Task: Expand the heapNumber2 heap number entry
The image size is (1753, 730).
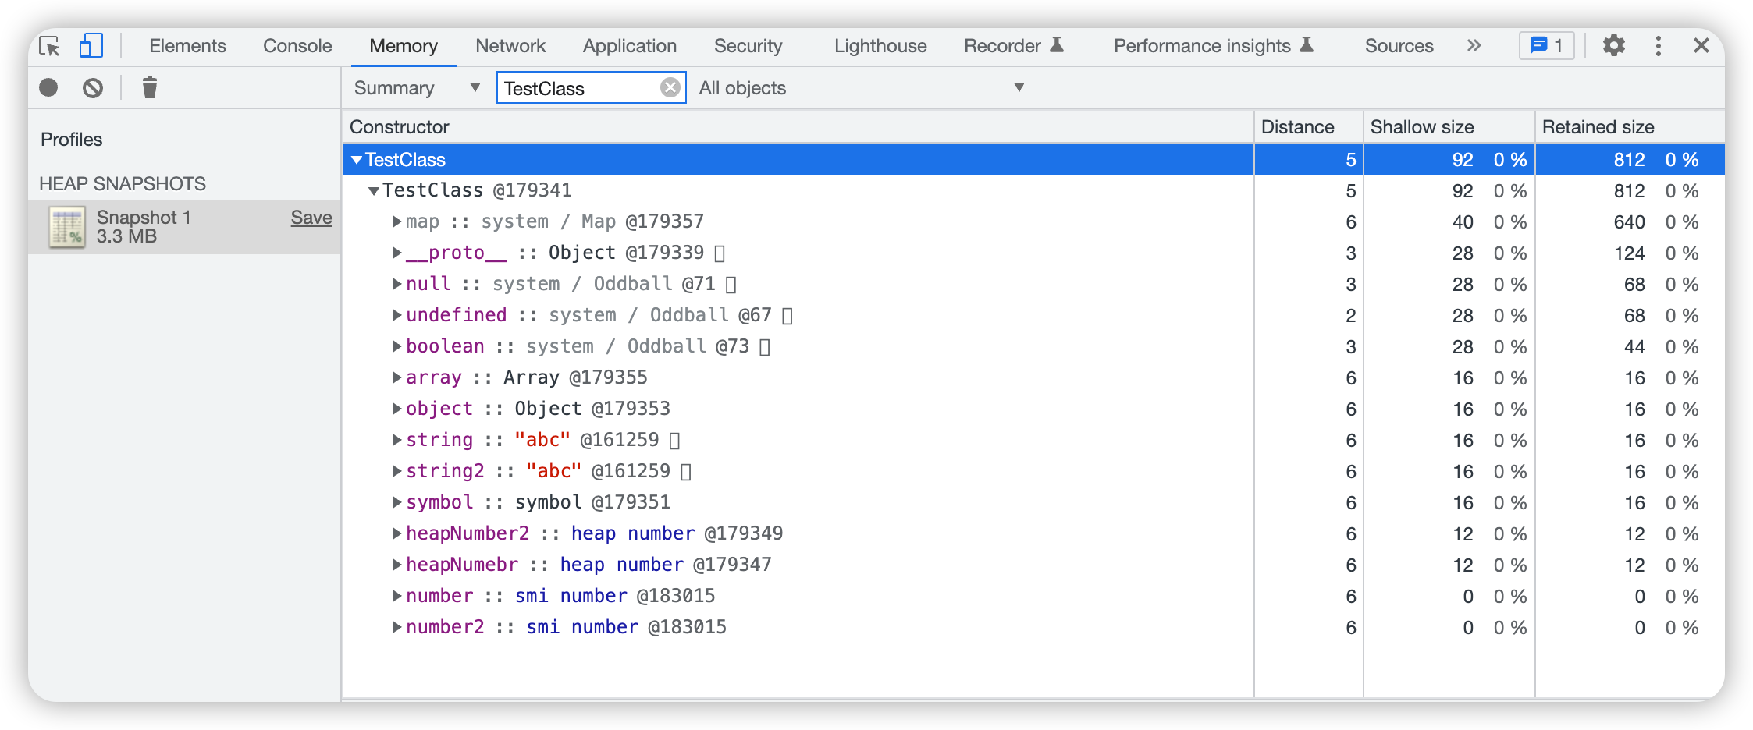Action: [397, 533]
